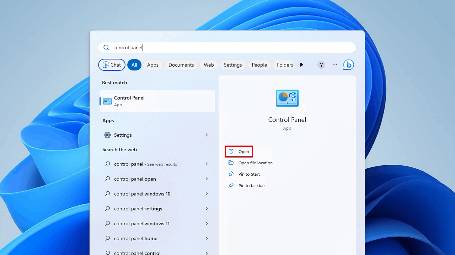Choose Pin to taskbar option

coord(251,186)
